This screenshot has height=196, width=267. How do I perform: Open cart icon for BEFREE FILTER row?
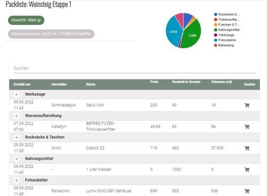pyautogui.click(x=247, y=127)
